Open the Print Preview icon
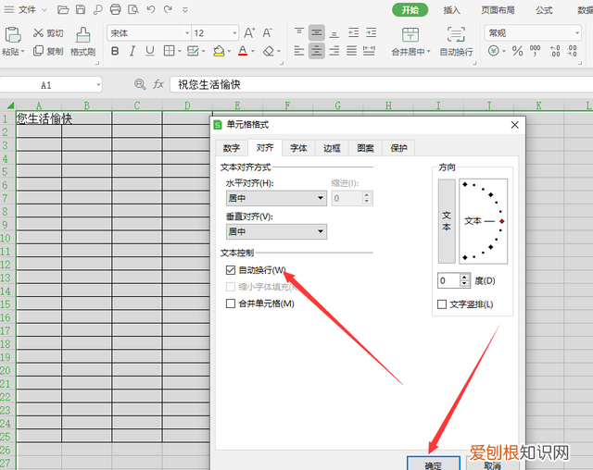 (133, 10)
